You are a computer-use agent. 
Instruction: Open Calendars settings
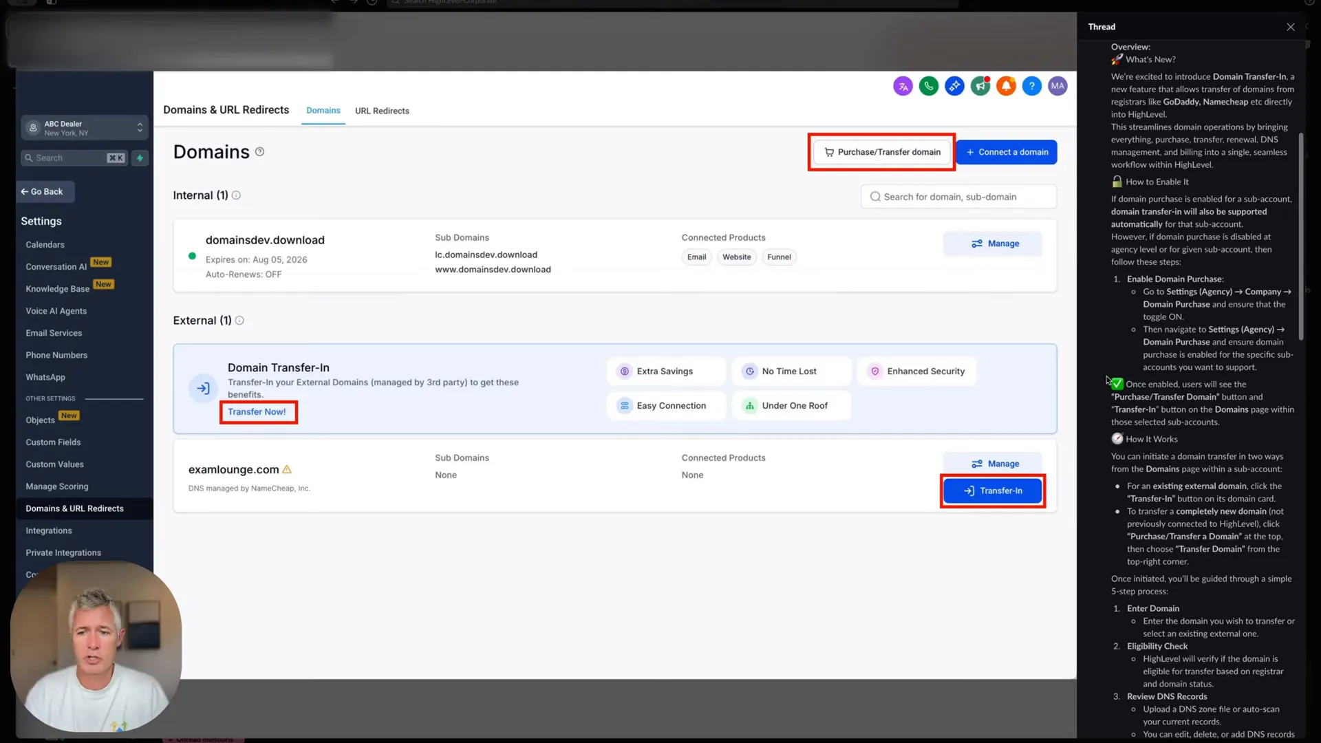pos(45,245)
